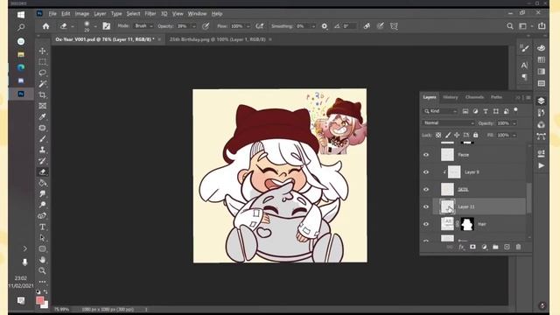Select the Magic Wand tool
560x315 pixels.
pos(43,84)
